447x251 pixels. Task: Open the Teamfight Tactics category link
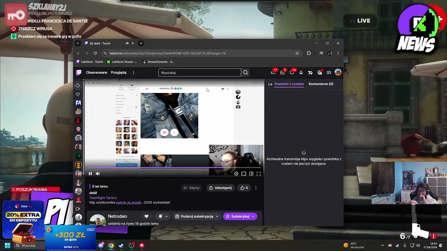103,198
